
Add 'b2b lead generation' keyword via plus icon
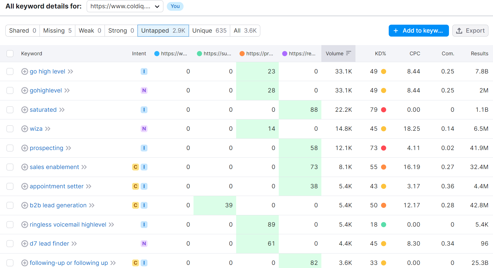[x=25, y=205]
